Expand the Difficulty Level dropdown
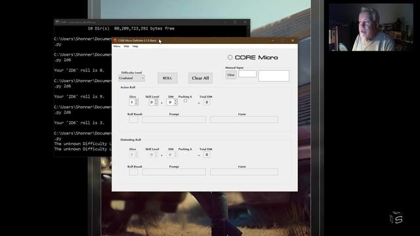This screenshot has width=420, height=236. click(x=131, y=78)
